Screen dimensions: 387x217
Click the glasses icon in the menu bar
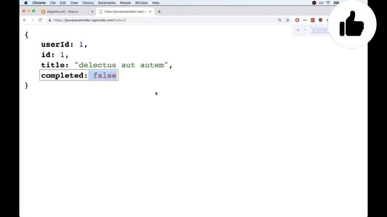pos(321,2)
